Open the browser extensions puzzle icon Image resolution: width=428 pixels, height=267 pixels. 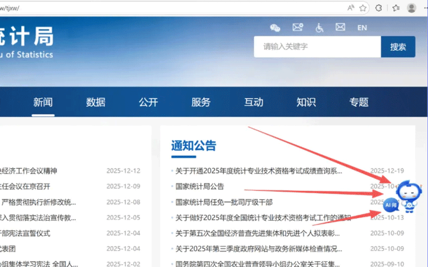pos(379,8)
